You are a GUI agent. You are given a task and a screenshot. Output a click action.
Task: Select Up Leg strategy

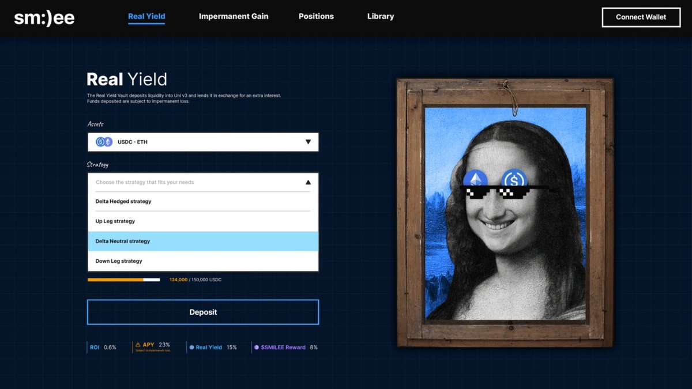coord(203,221)
